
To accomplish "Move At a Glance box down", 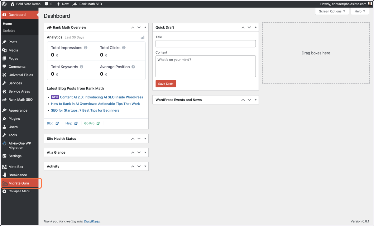I will (x=139, y=152).
